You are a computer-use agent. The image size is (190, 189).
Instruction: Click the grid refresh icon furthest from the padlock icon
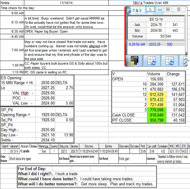[x=170, y=61]
